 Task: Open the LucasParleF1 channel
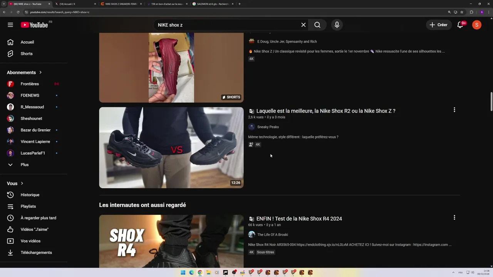pyautogui.click(x=34, y=153)
